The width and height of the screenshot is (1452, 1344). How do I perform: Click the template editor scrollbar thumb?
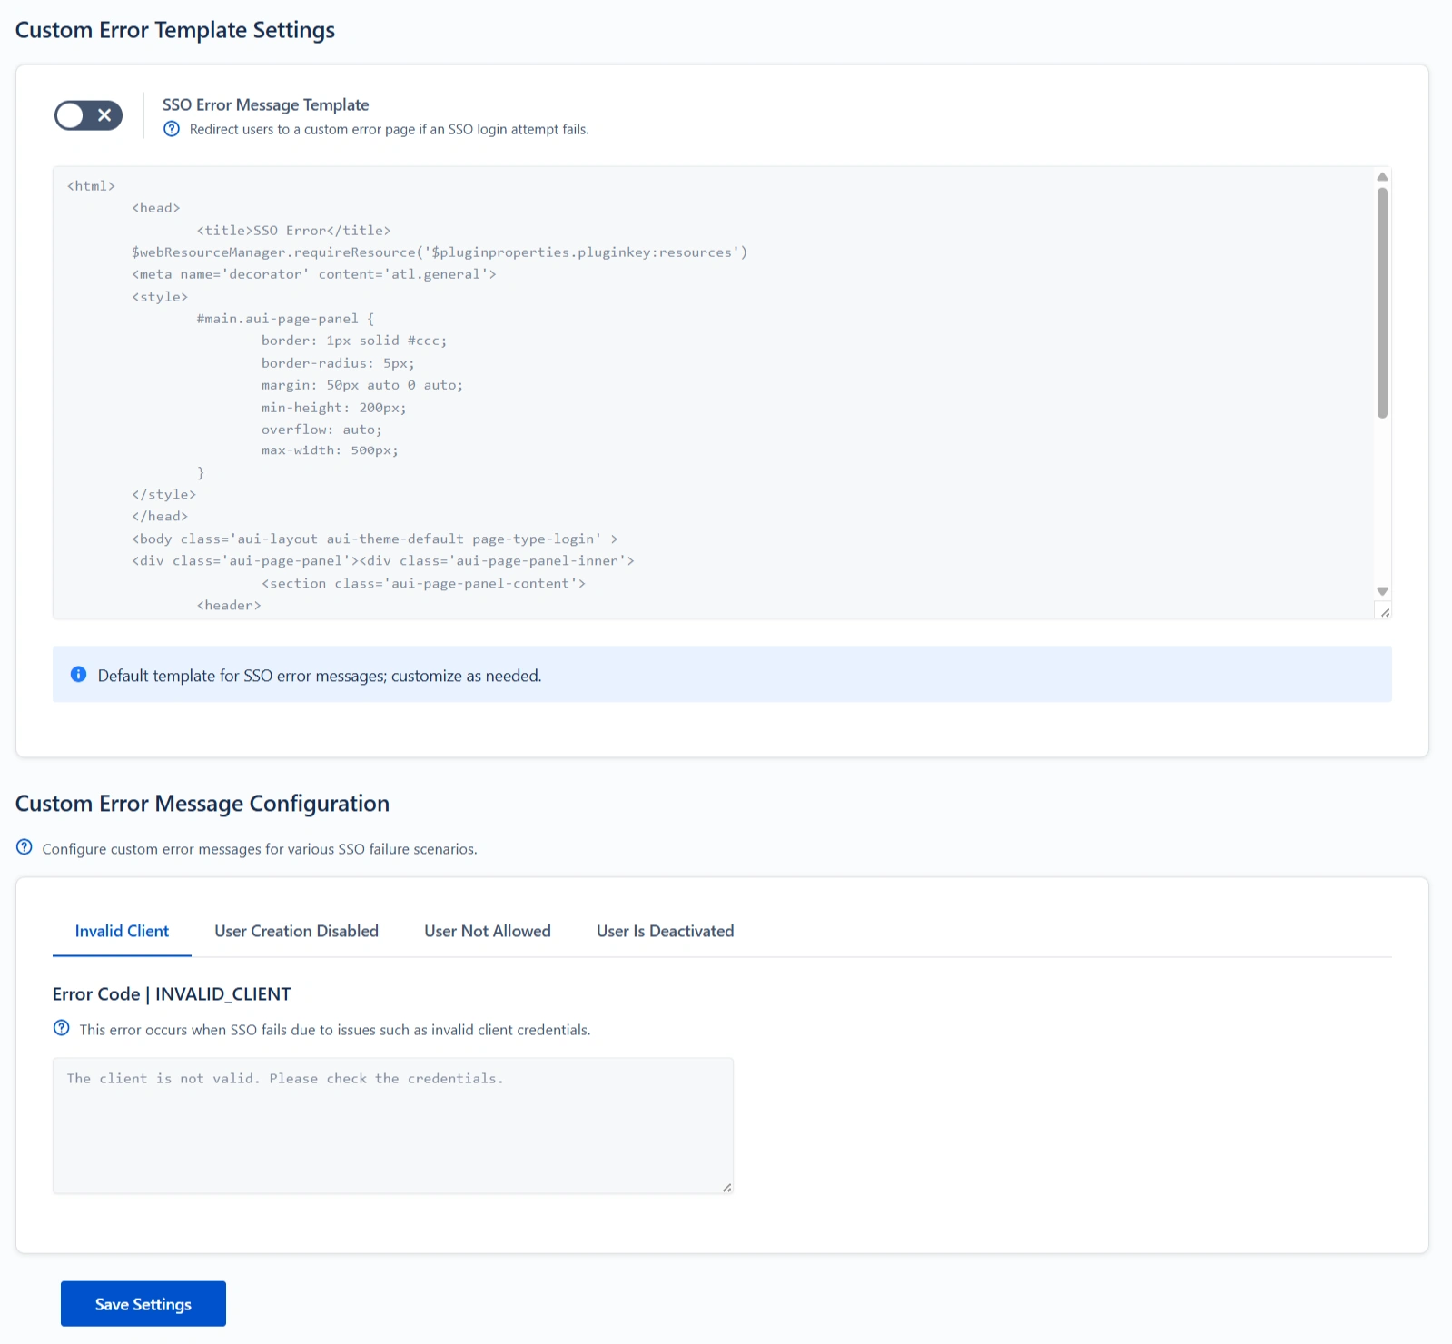pos(1382,302)
